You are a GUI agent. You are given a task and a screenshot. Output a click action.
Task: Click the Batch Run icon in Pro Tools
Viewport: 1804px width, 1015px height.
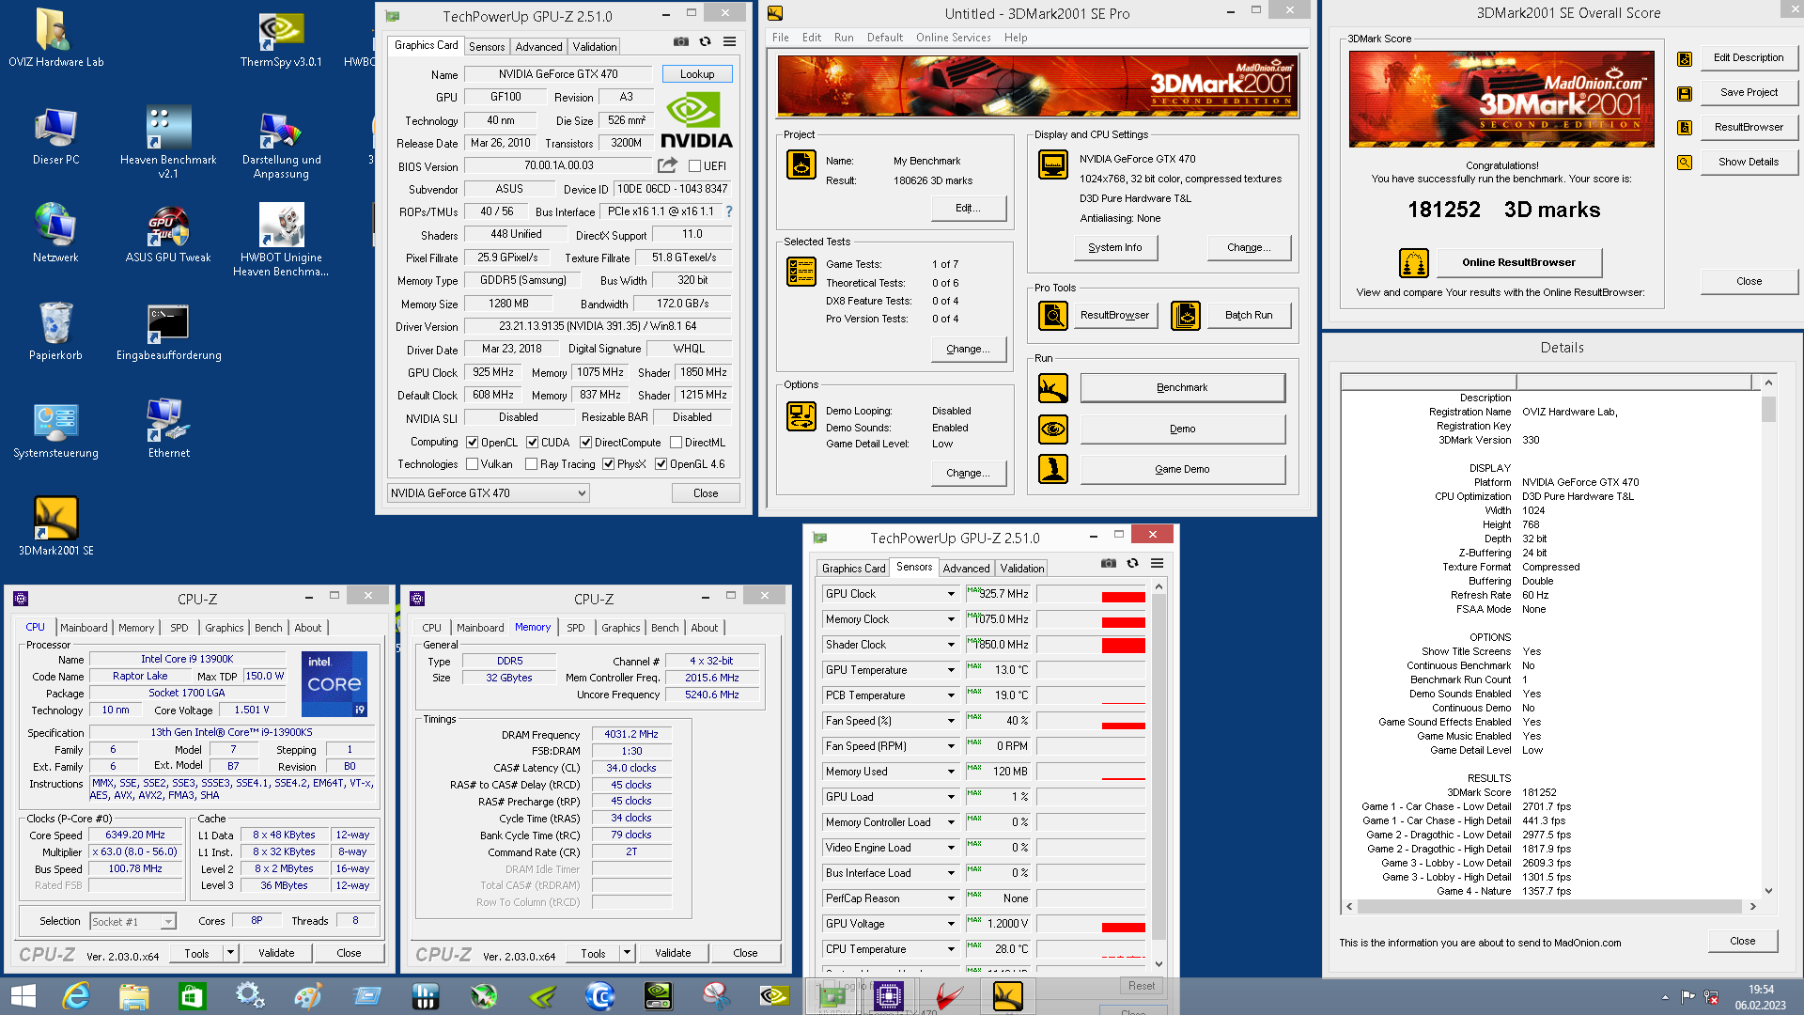click(1186, 316)
